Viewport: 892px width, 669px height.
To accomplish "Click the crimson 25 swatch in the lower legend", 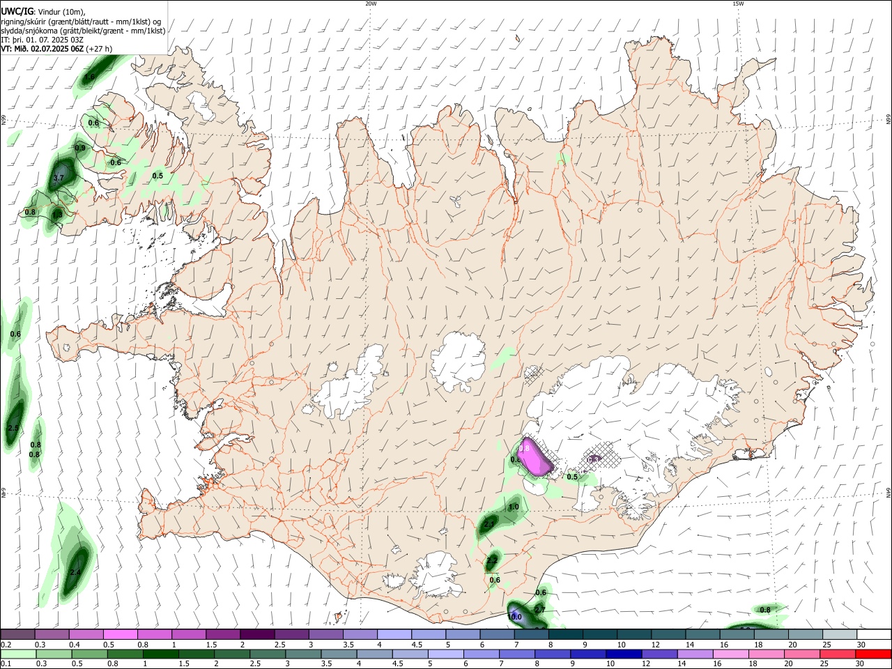I will [x=837, y=654].
